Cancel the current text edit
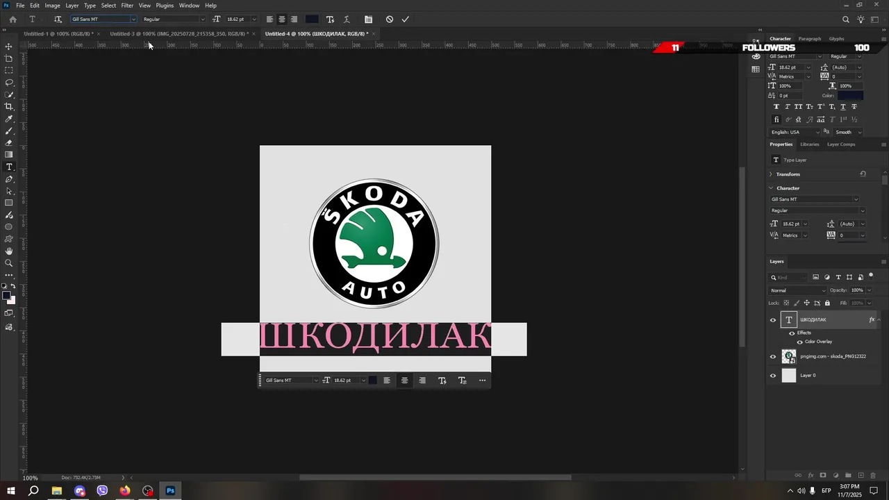Screen dimensions: 889x500 click(x=390, y=19)
